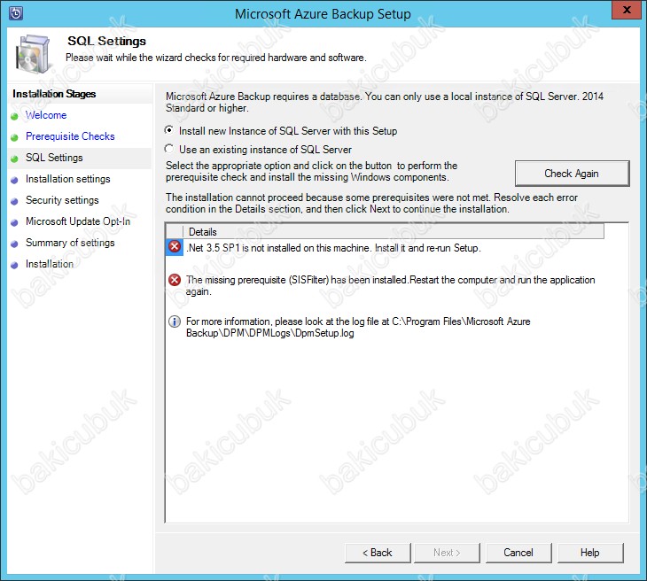647x581 pixels.
Task: Click green status dot beside Prerequisite Checks
Action: click(14, 137)
